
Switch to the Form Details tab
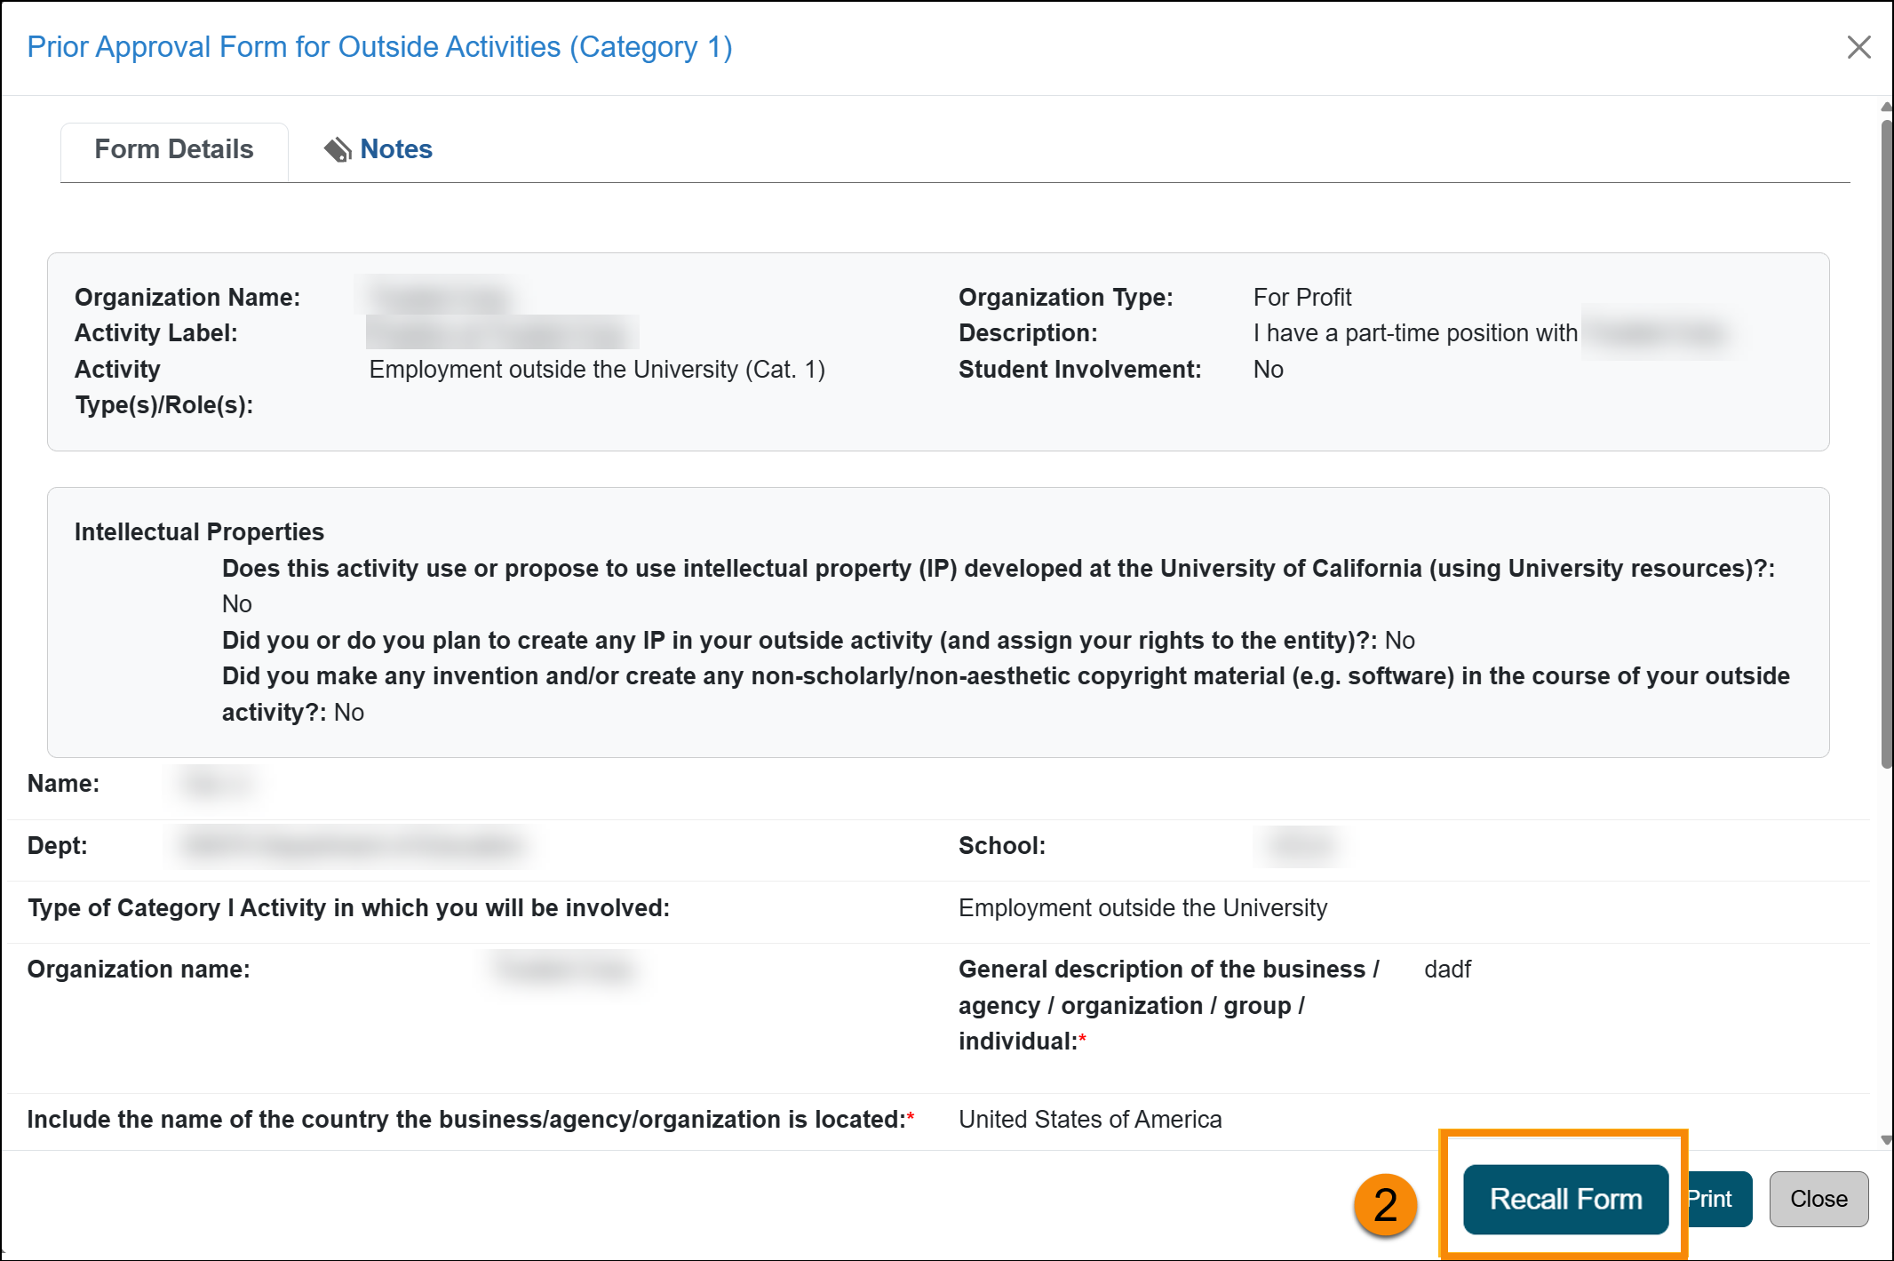(x=173, y=149)
